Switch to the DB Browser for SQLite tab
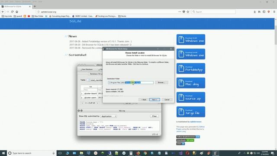 pyautogui.click(x=15, y=6)
